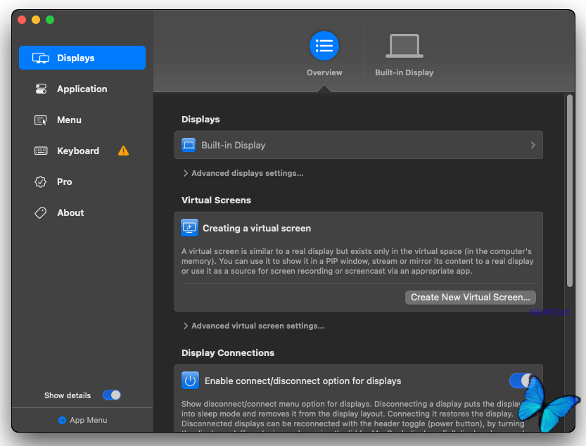Open the Keyboard settings section
586x446 pixels.
point(78,151)
